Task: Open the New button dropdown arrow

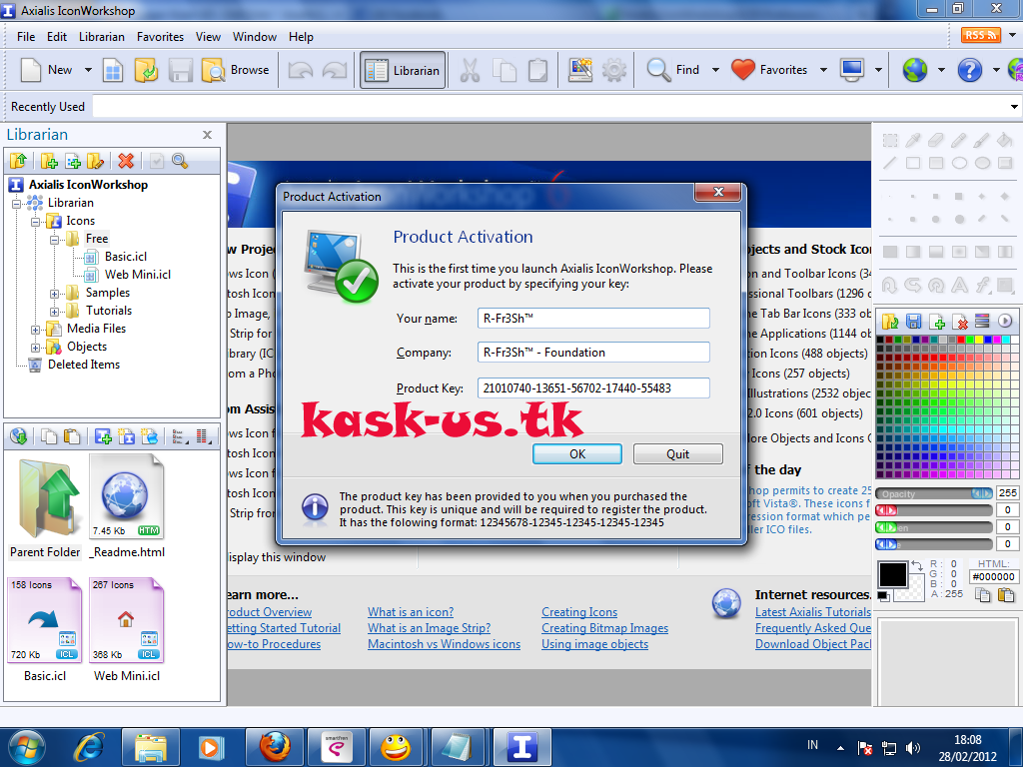Action: (88, 70)
